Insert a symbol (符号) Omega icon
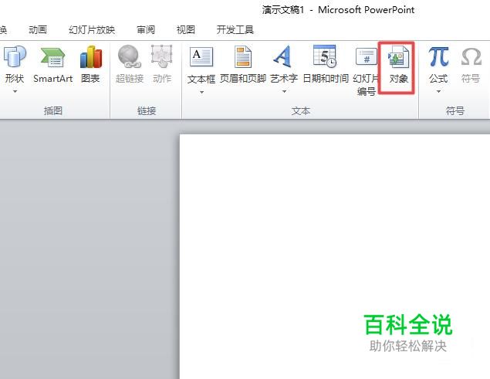 471,57
